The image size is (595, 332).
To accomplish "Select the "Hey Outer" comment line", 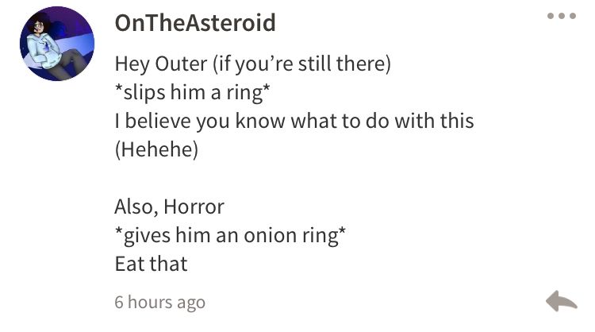I will coord(253,64).
